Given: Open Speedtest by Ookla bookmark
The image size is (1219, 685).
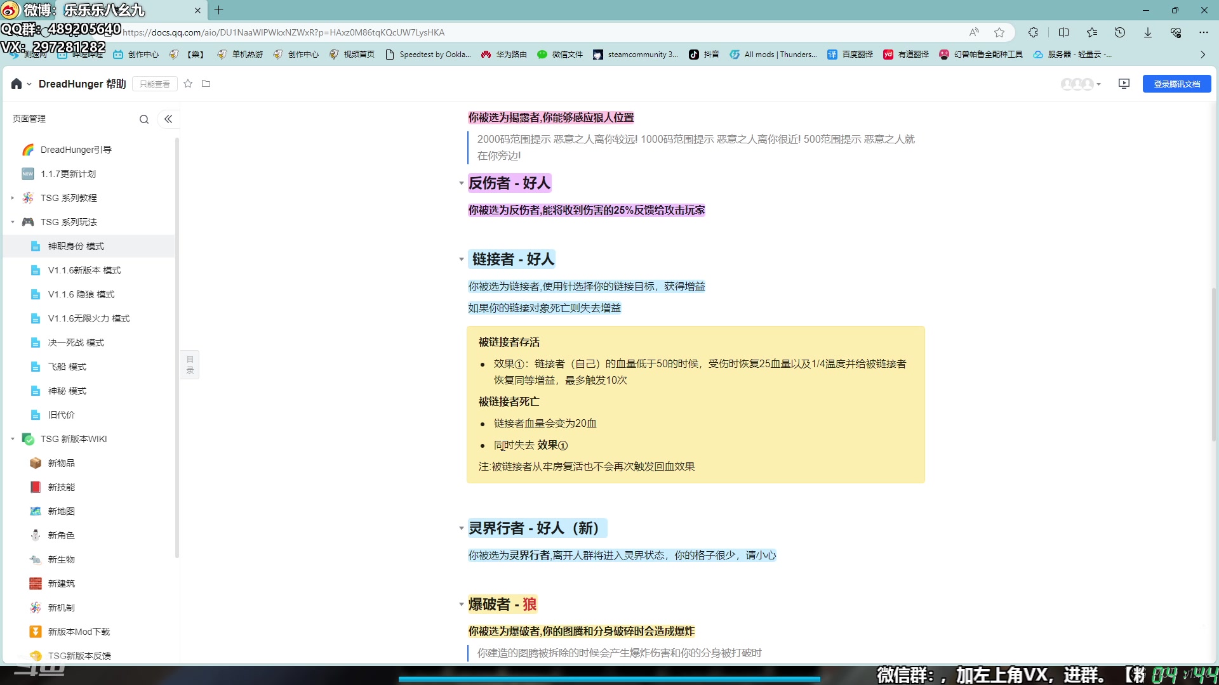Looking at the screenshot, I should point(428,55).
